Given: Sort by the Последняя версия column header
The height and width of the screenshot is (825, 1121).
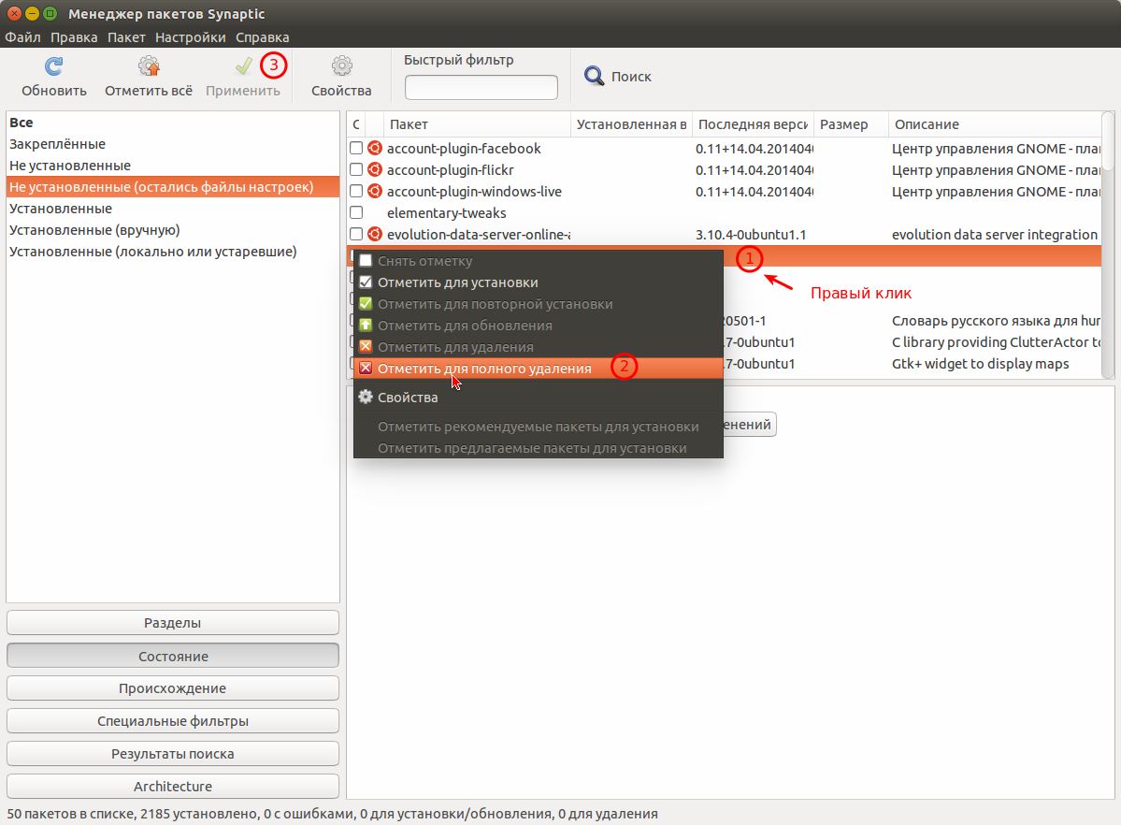Looking at the screenshot, I should [753, 124].
